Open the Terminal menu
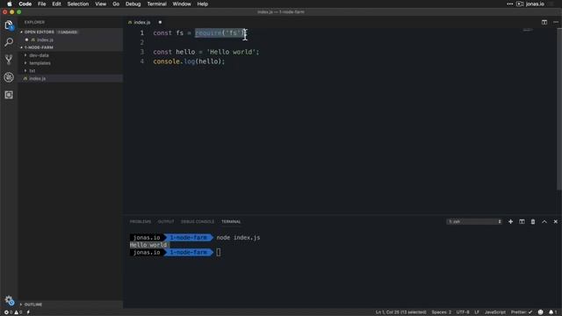 click(156, 4)
